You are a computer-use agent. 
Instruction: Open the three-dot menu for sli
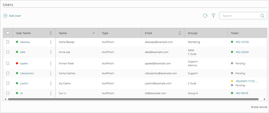(x=51, y=93)
